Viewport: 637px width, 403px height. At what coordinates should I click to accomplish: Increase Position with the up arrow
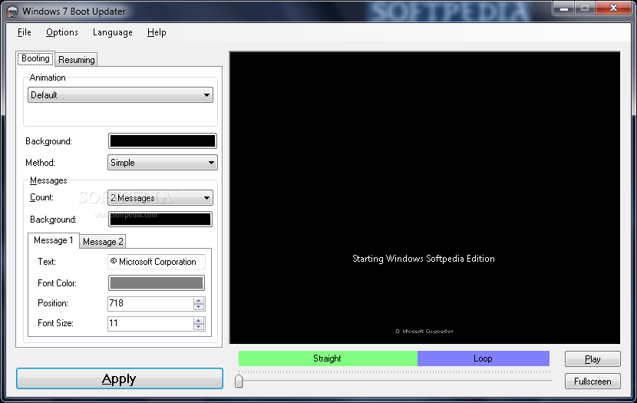(x=199, y=301)
